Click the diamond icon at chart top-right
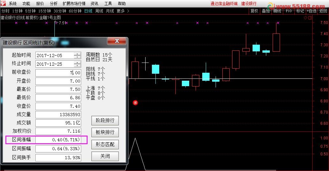The height and width of the screenshot is (171, 329). pyautogui.click(x=305, y=18)
